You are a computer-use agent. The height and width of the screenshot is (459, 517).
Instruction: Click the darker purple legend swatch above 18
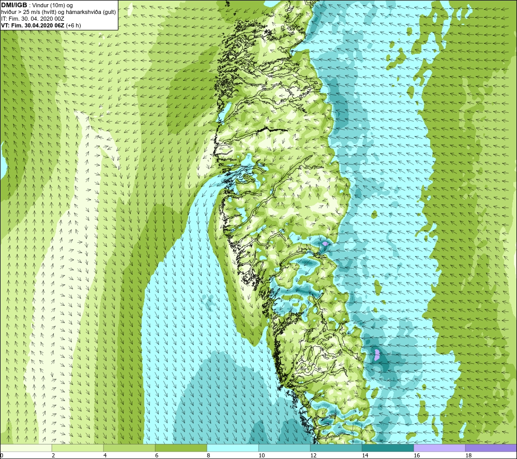pos(491,448)
